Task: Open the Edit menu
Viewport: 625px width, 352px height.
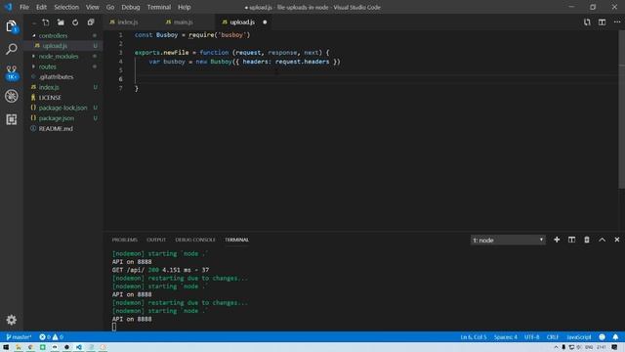Action: tap(41, 7)
